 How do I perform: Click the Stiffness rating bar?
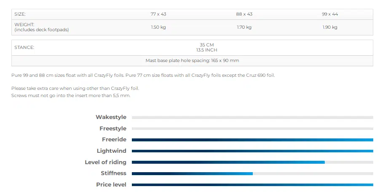[252, 173]
